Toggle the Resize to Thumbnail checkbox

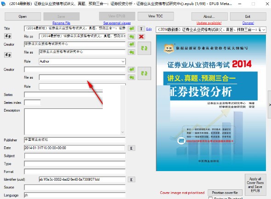(x=210, y=198)
